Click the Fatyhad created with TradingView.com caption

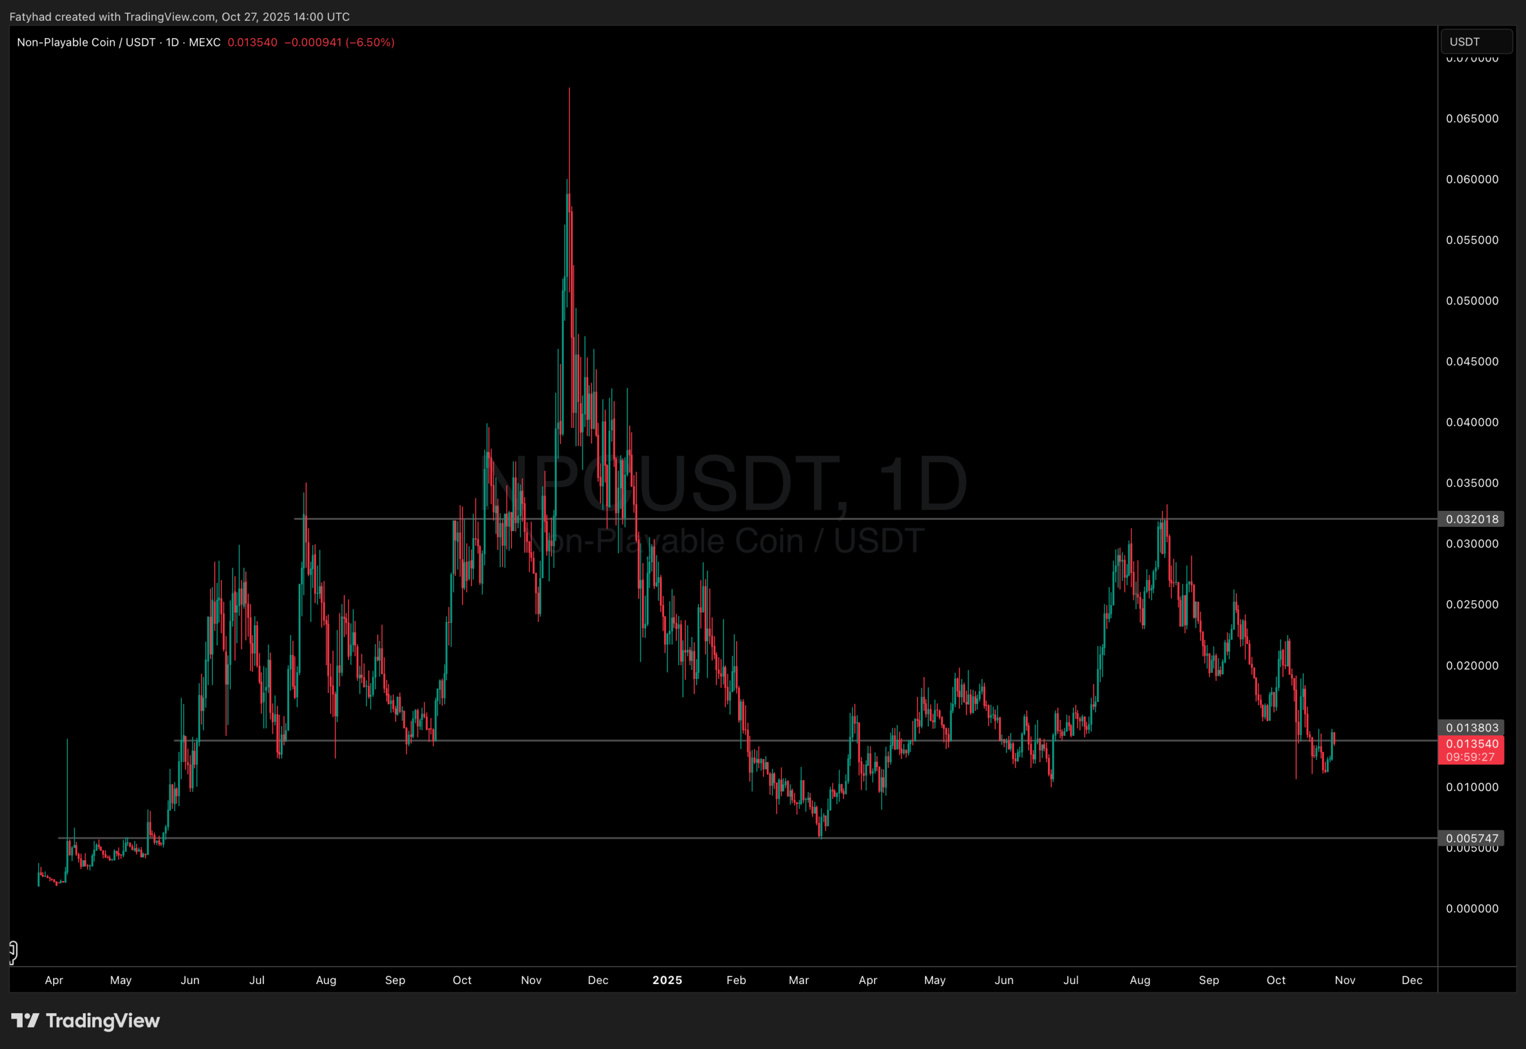tap(179, 17)
